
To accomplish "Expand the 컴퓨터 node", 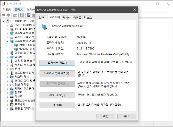I will 7,93.
